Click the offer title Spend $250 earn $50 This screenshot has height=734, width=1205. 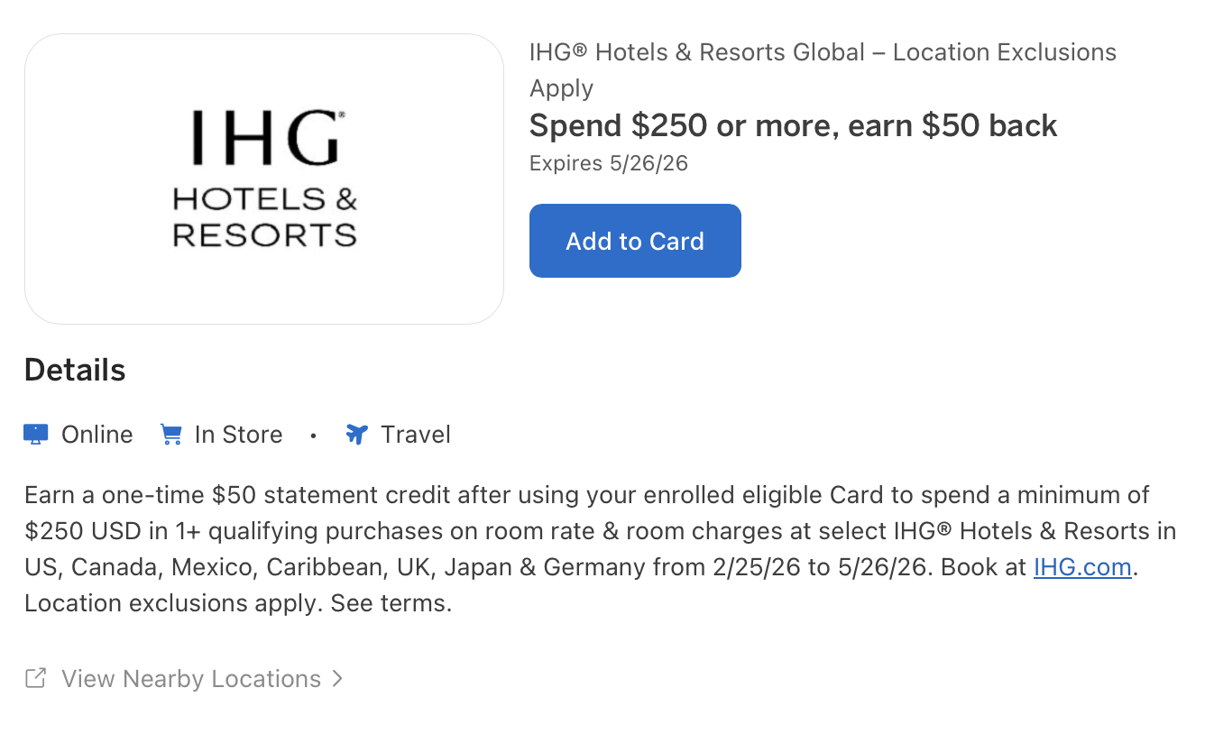[x=793, y=125]
